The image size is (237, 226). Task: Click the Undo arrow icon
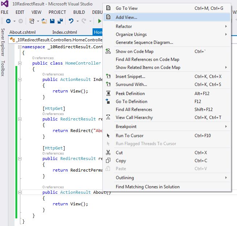71,21
